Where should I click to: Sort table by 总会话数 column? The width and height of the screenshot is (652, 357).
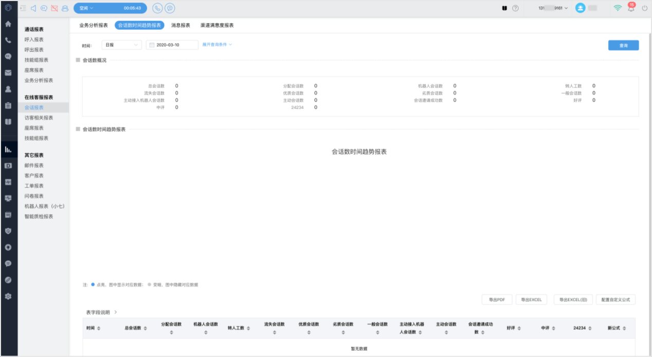pyautogui.click(x=146, y=328)
